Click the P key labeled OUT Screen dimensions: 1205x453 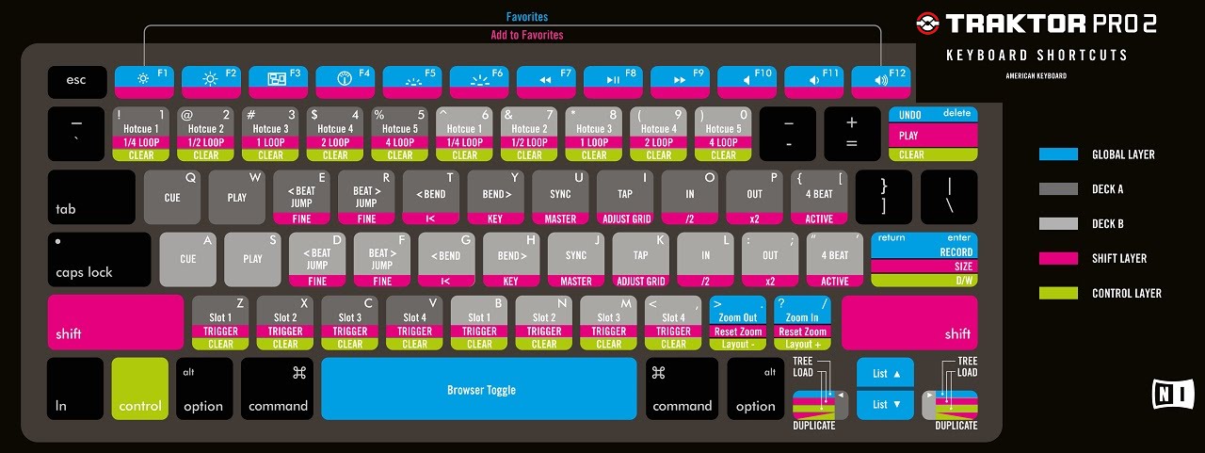[754, 197]
